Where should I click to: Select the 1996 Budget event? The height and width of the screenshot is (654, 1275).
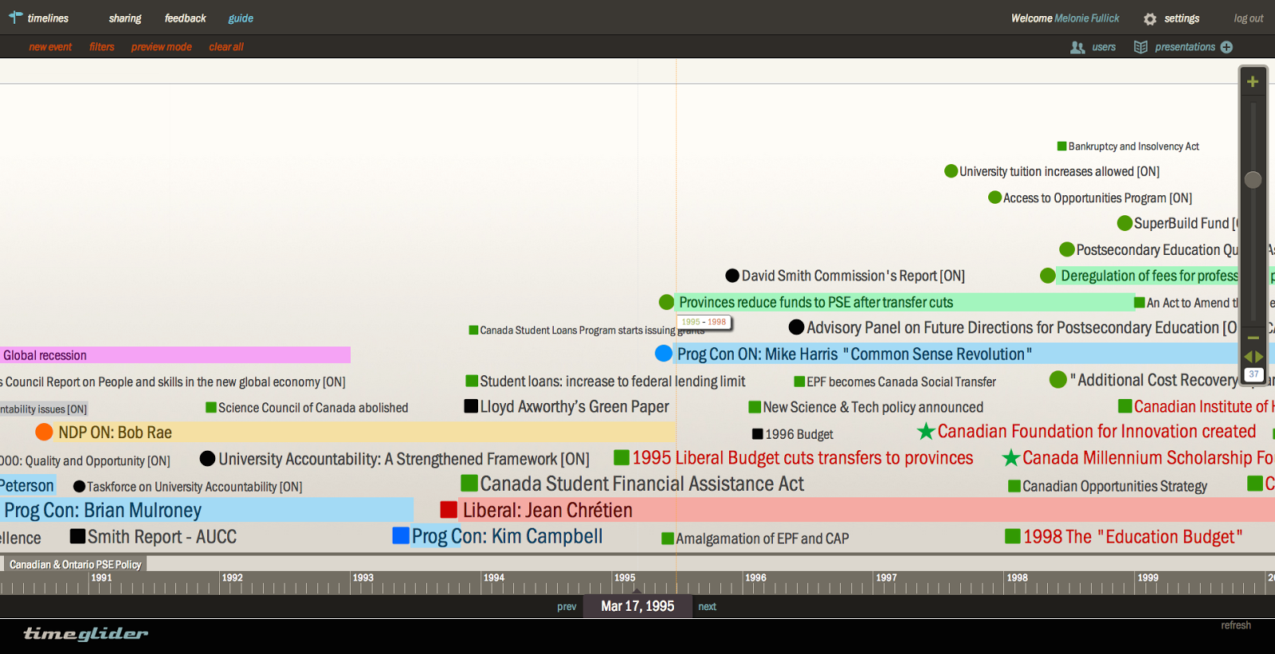click(x=798, y=434)
